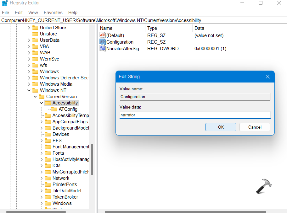287x213 pixels.
Task: Click the ICM folder icon
Action: [x=48, y=166]
